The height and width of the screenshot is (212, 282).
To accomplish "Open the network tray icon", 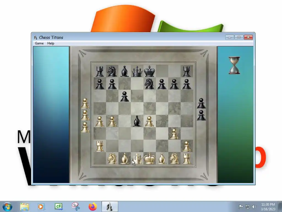I will [248, 207].
